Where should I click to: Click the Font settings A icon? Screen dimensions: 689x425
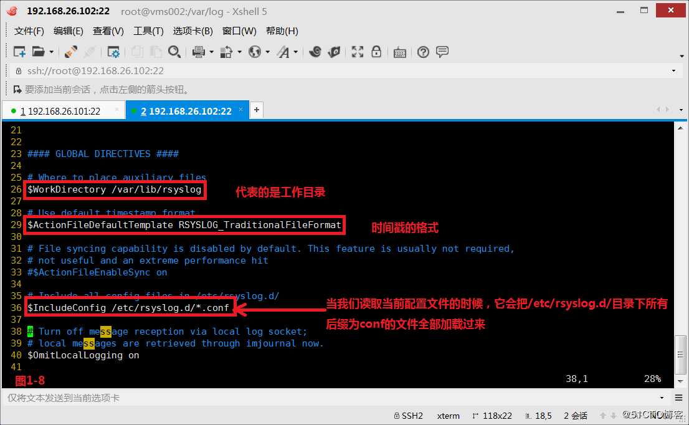(283, 52)
